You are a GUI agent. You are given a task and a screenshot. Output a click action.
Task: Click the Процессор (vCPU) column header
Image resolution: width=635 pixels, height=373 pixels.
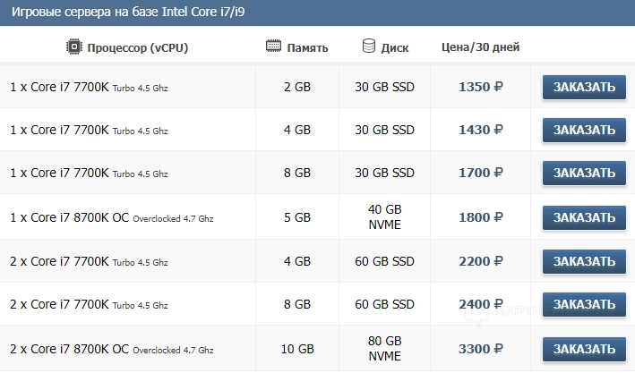pyautogui.click(x=138, y=47)
